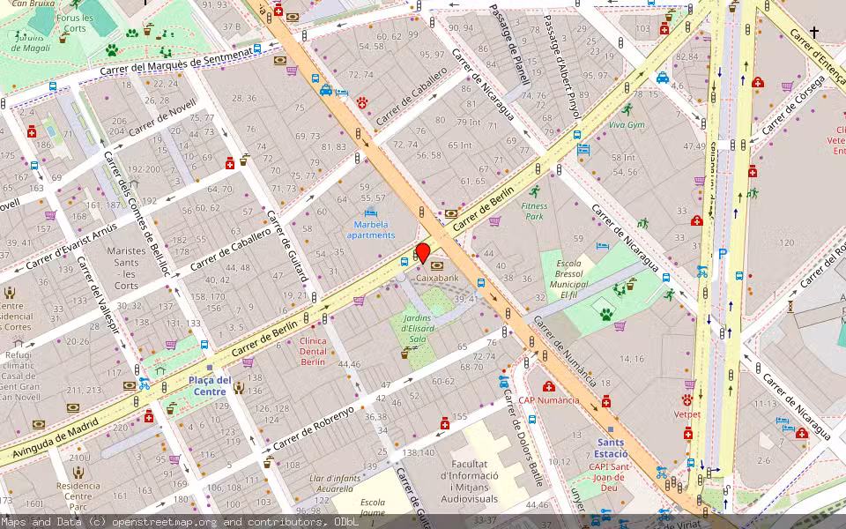Click the openstreetmap.org attribution link
Screen dimensions: 846x529
click(152, 521)
